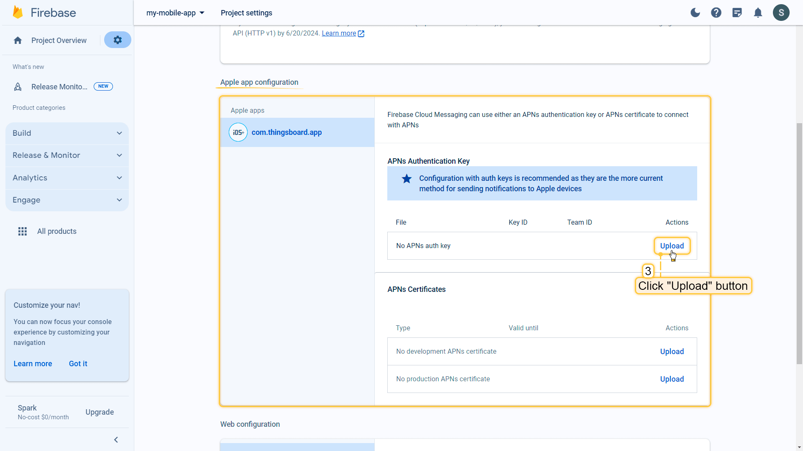Open notifications bell icon

[x=758, y=13]
